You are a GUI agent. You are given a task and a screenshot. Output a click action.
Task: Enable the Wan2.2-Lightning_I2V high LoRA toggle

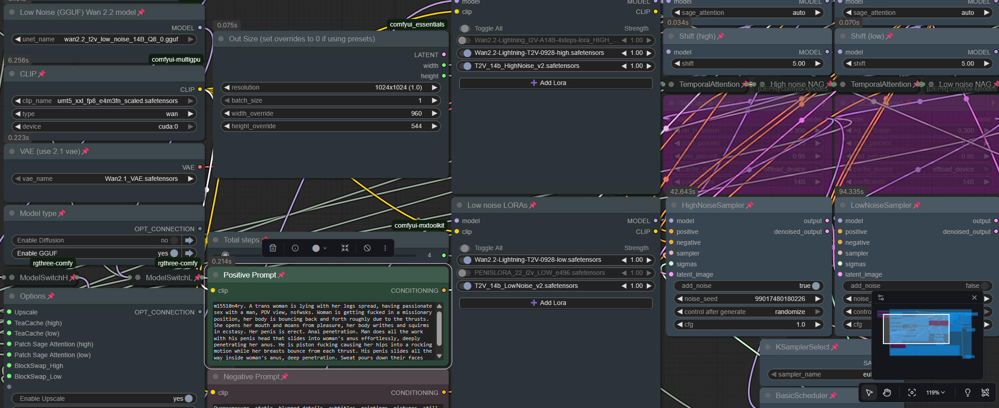coord(464,40)
